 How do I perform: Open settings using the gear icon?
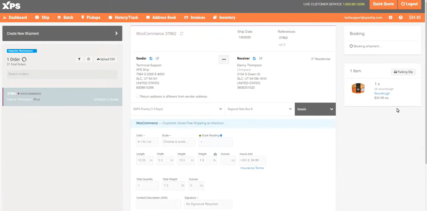click(x=390, y=17)
